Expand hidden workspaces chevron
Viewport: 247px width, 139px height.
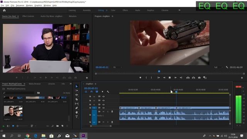coord(179,10)
